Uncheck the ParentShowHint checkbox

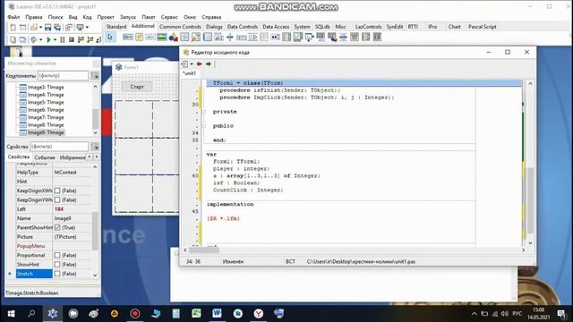click(x=57, y=227)
